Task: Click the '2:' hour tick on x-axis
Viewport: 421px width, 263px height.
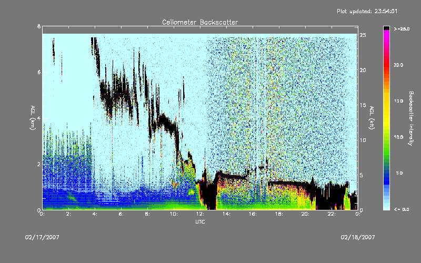Action: click(68, 214)
